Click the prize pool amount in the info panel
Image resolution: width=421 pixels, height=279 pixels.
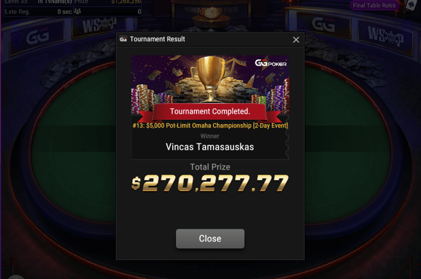[x=126, y=2]
